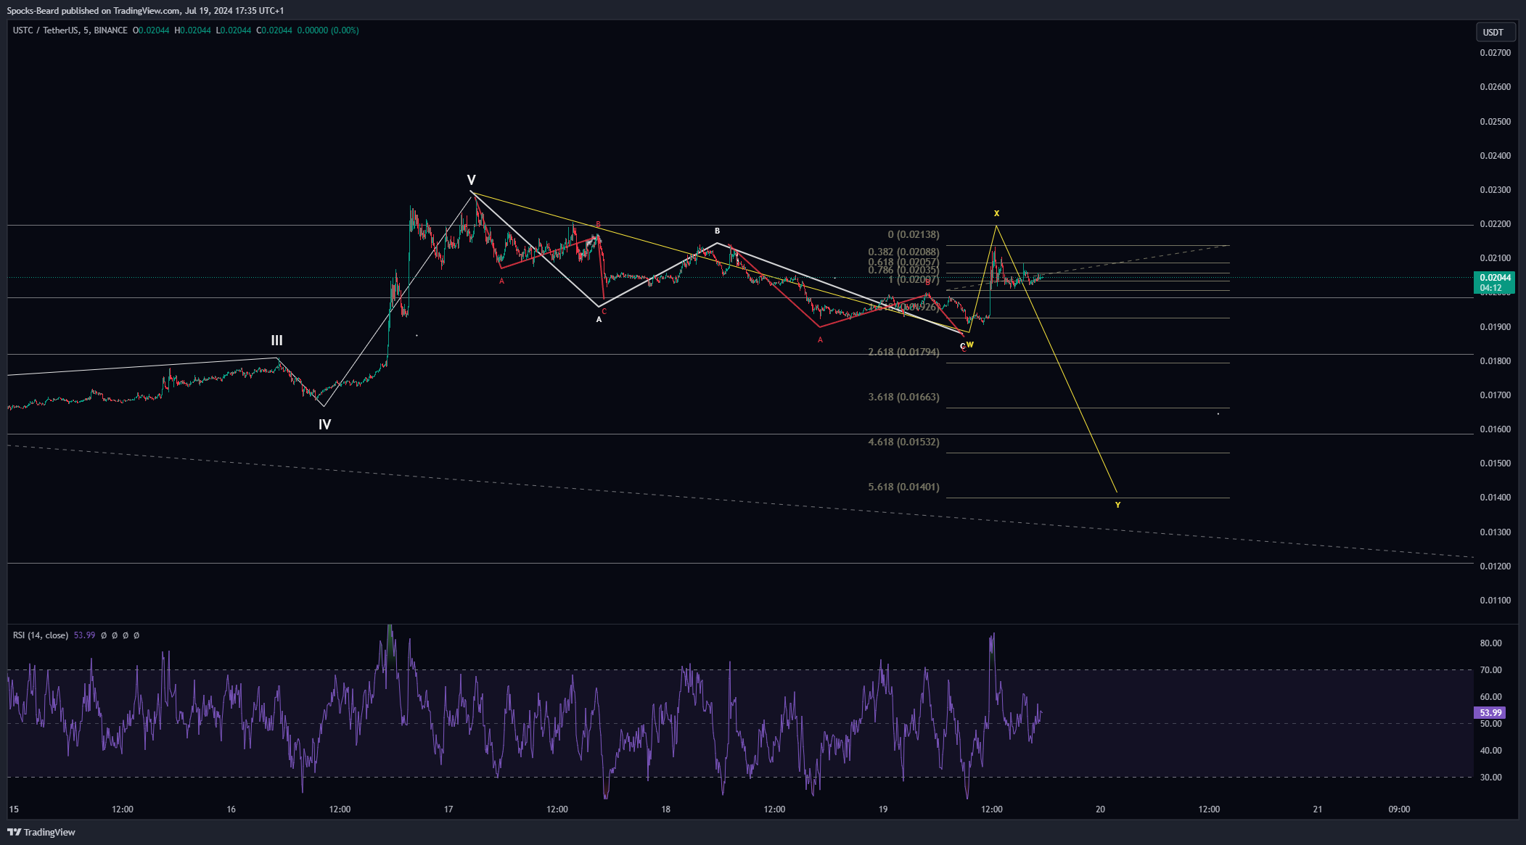Click the 0.01100 price axis label
The width and height of the screenshot is (1526, 845).
1495,601
